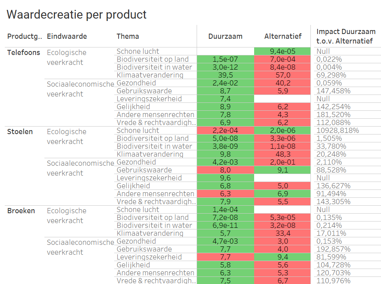
Task: Click the red 57,0 Alternatief cell
Action: [x=283, y=75]
